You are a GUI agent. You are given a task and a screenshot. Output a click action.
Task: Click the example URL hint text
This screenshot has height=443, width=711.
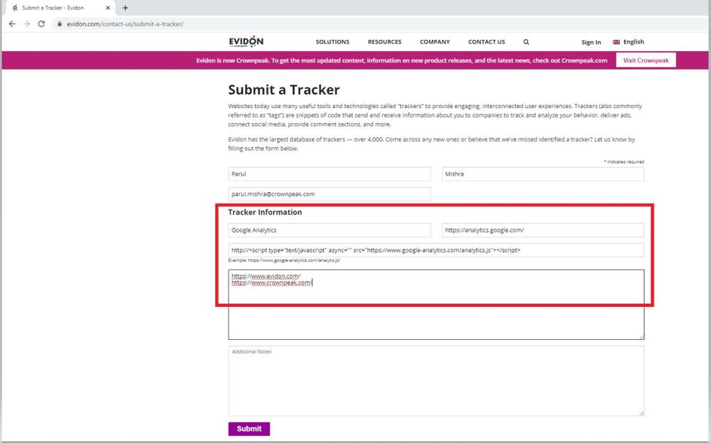(284, 260)
